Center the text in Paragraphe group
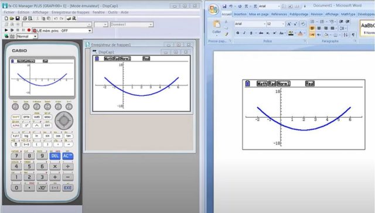This screenshot has width=375, height=213. pyautogui.click(x=319, y=28)
